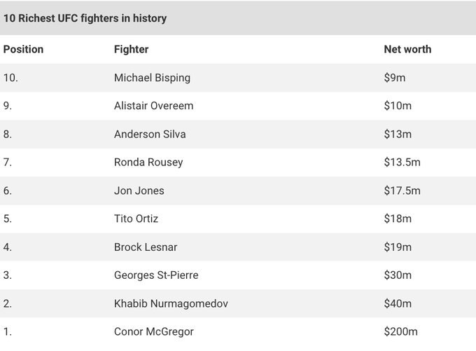The height and width of the screenshot is (351, 476).
Task: Click the Tito Ortiz name
Action: 136,219
